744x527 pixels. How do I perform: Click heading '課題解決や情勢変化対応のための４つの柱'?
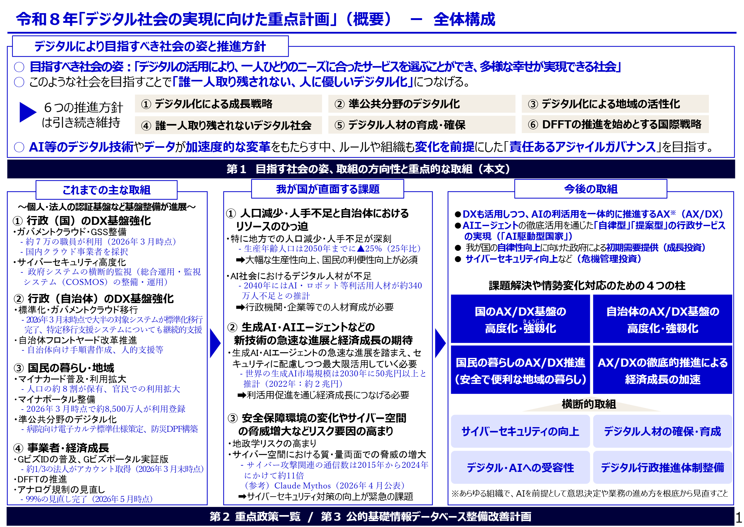pos(587,286)
